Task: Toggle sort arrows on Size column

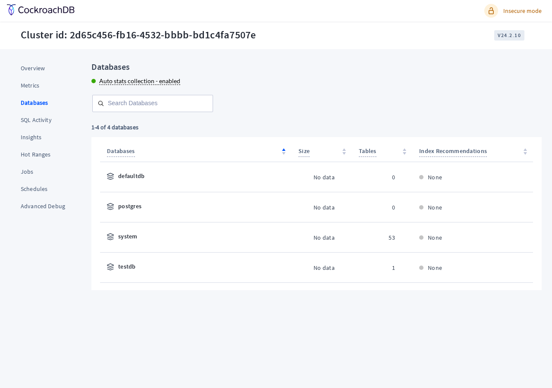Action: point(344,151)
